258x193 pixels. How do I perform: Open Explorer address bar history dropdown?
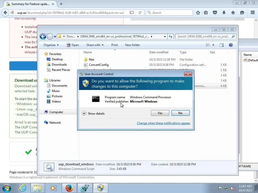click(x=165, y=37)
